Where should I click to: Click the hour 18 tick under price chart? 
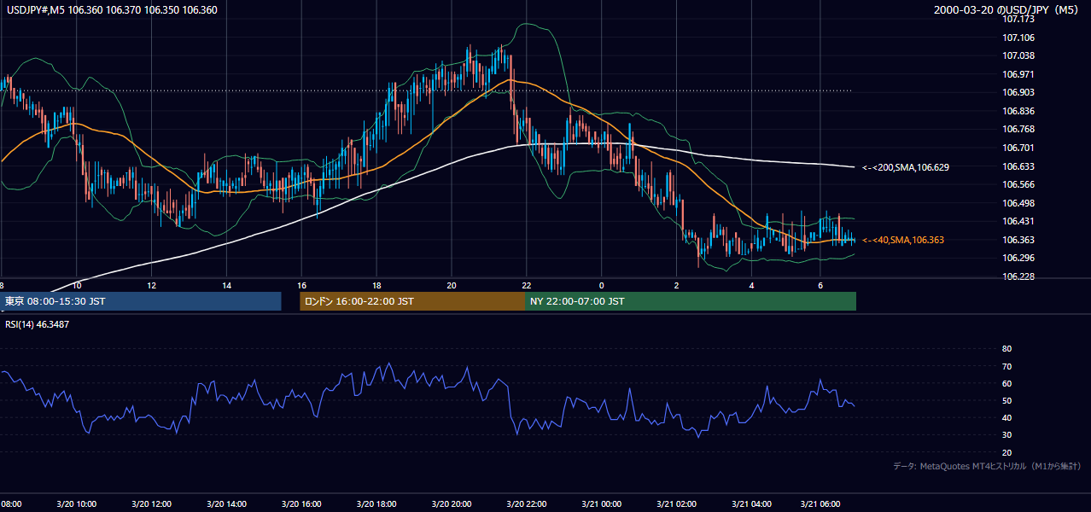pyautogui.click(x=376, y=285)
